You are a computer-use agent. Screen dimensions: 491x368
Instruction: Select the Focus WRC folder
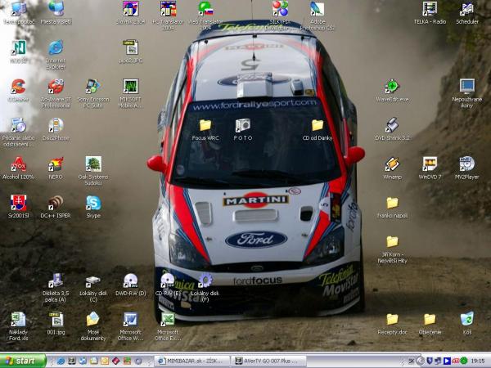tap(205, 125)
